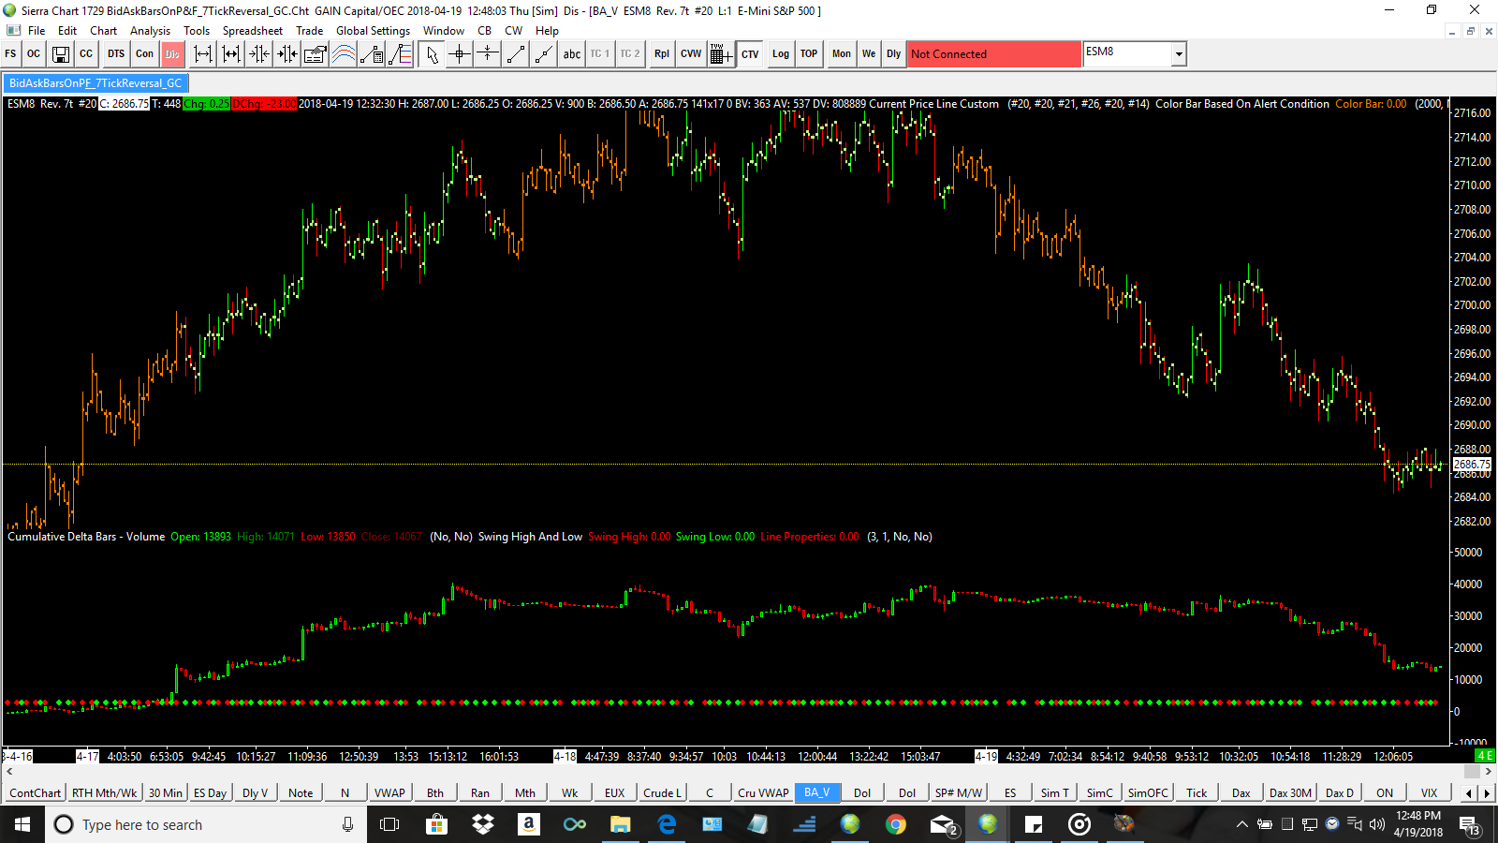Click the Rpl replay button

point(662,54)
